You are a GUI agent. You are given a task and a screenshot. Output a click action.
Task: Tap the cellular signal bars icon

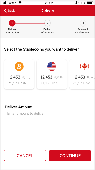pyautogui.click(x=4, y=3)
